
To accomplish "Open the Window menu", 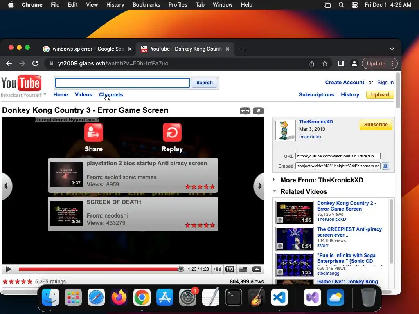I will click(x=223, y=5).
